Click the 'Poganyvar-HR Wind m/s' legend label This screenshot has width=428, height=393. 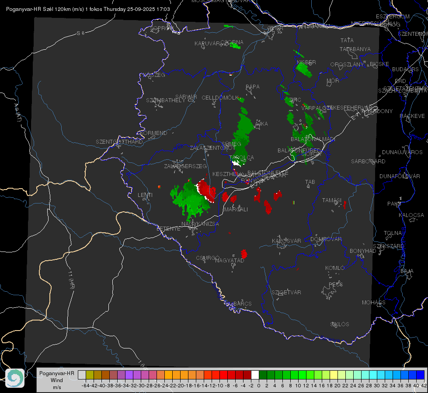(57, 380)
